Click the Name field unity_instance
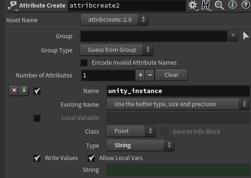 click(x=178, y=91)
